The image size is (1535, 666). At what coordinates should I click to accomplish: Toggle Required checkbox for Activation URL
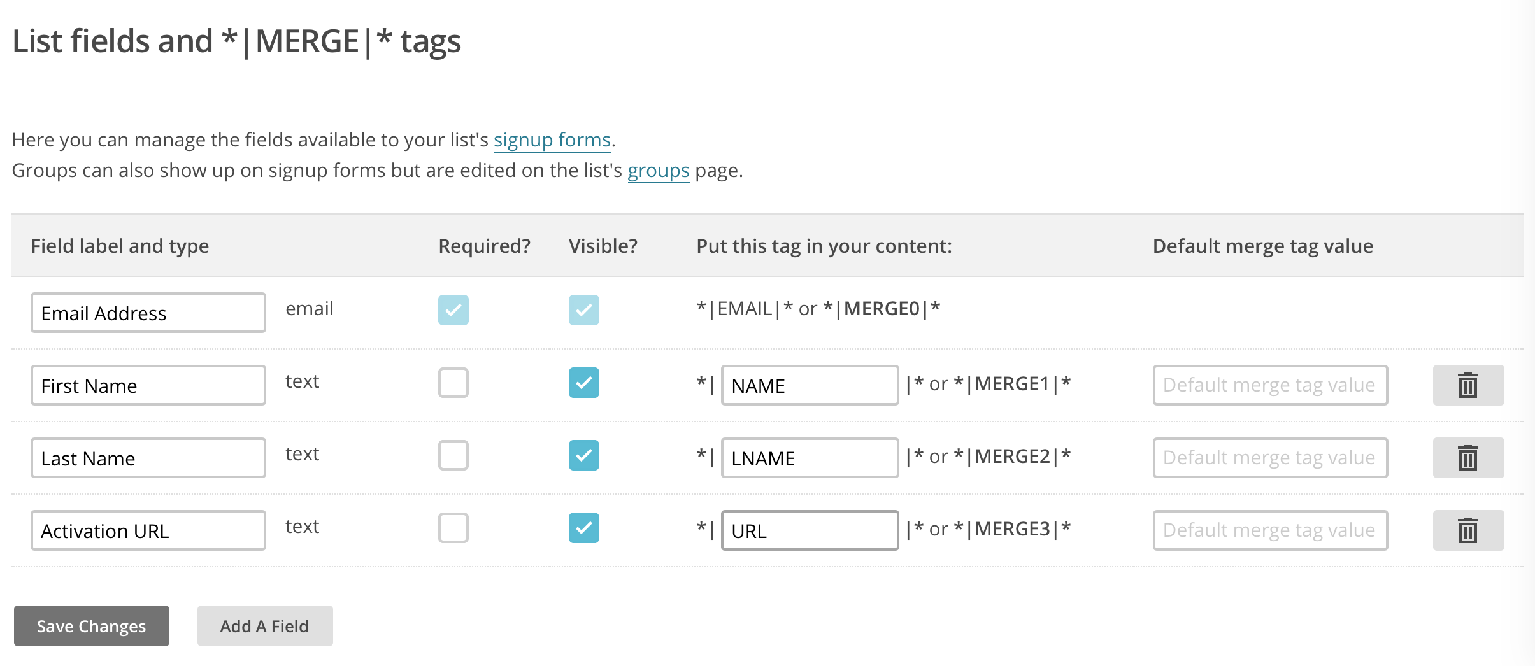tap(453, 528)
